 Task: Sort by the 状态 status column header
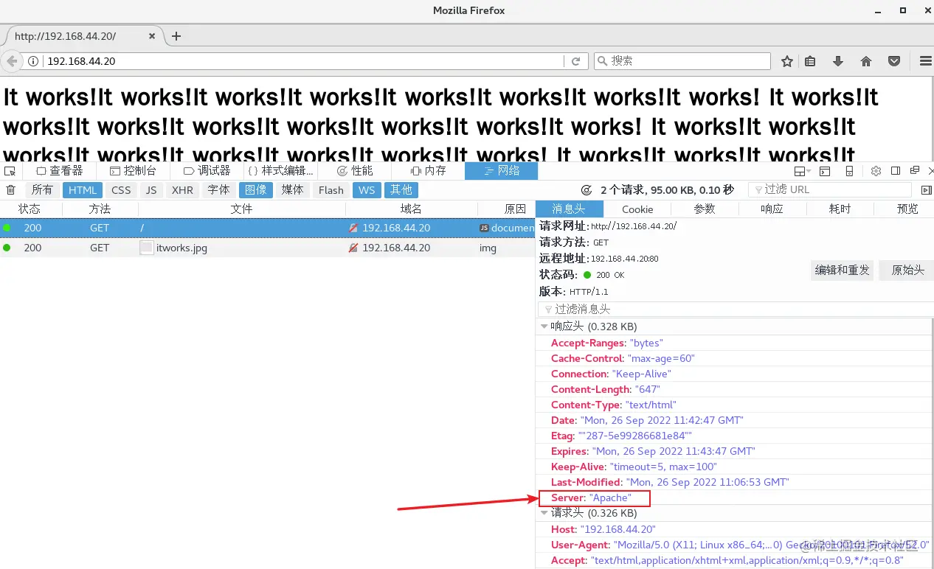tap(30, 209)
